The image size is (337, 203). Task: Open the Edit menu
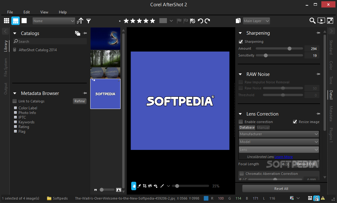[26, 12]
